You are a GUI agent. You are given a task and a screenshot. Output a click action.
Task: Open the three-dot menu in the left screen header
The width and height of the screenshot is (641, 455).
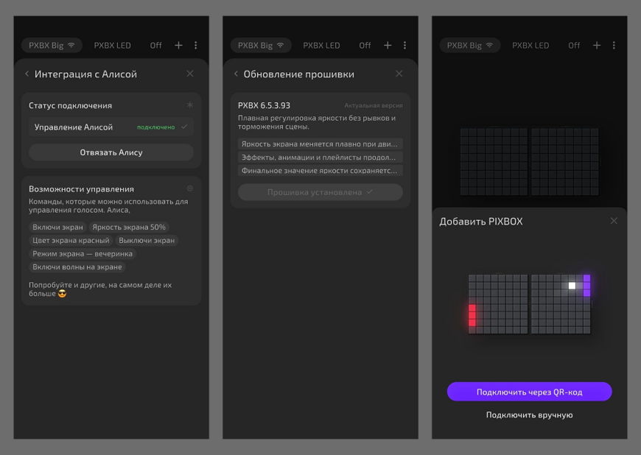pos(196,46)
